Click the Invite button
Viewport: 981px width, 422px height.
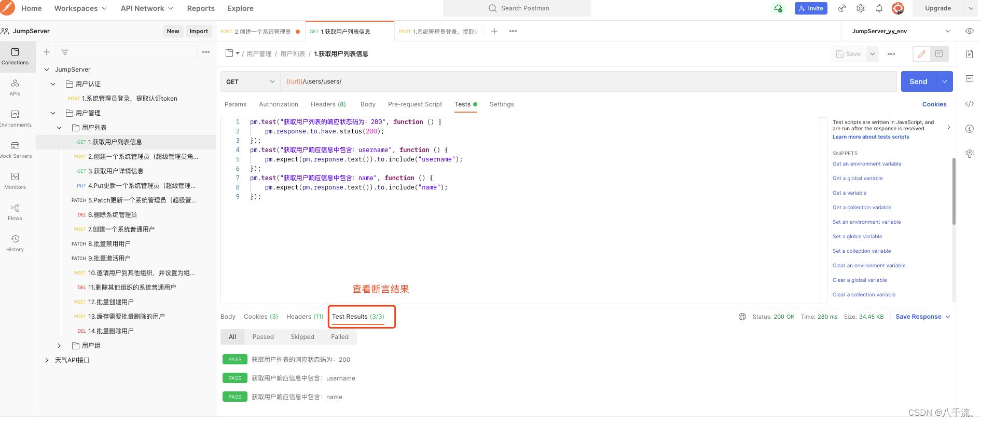pyautogui.click(x=811, y=8)
